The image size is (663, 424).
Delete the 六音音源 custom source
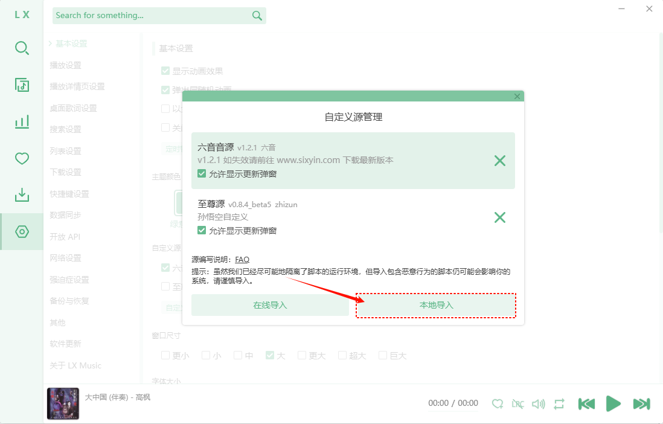pyautogui.click(x=499, y=161)
